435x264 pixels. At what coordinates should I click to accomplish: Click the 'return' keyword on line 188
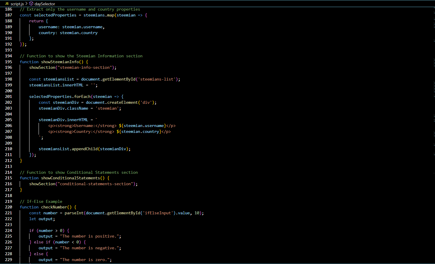(x=36, y=21)
